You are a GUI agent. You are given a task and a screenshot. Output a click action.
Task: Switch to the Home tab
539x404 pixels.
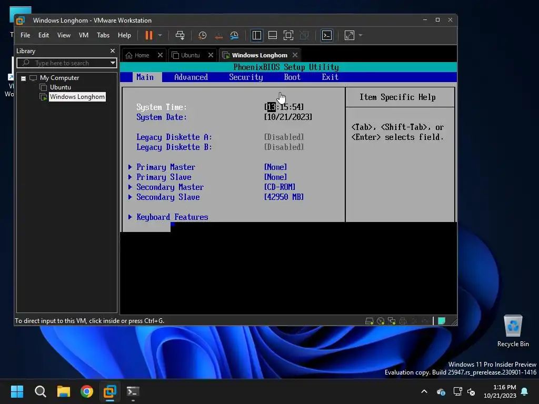coord(138,55)
